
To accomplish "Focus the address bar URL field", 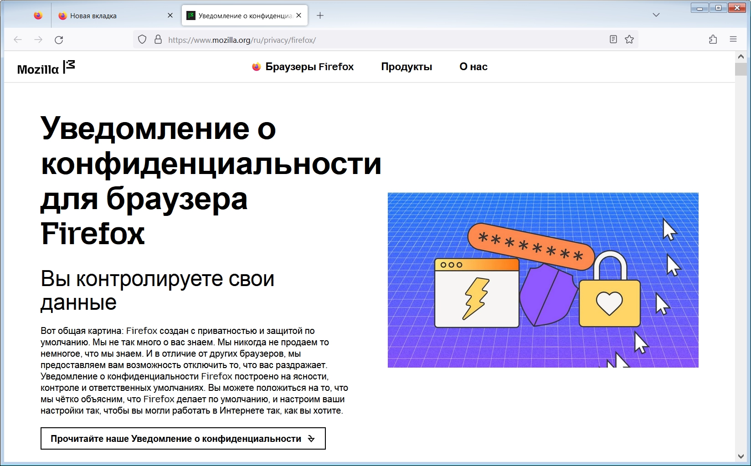I will point(385,40).
